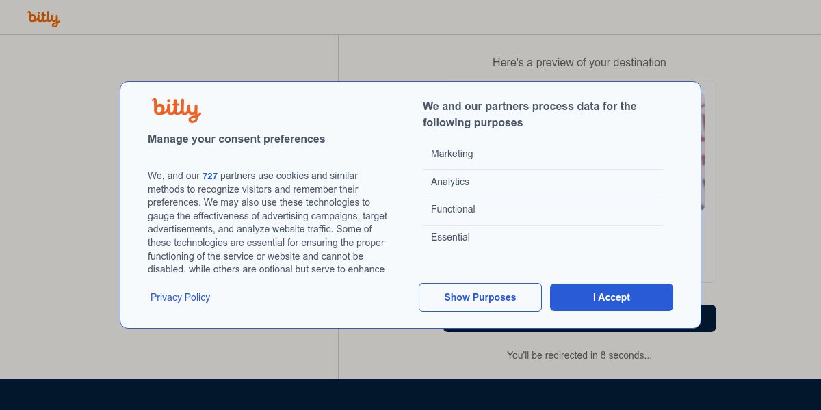Click the 'We and our partners process data' heading
Screen dimensions: 821x410
coord(530,114)
